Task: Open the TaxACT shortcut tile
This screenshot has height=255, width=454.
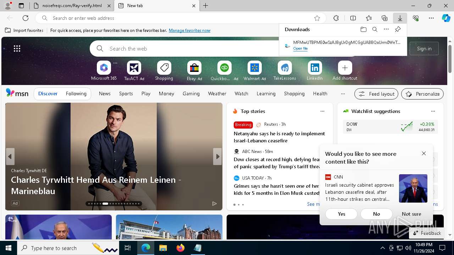Action: [x=134, y=71]
